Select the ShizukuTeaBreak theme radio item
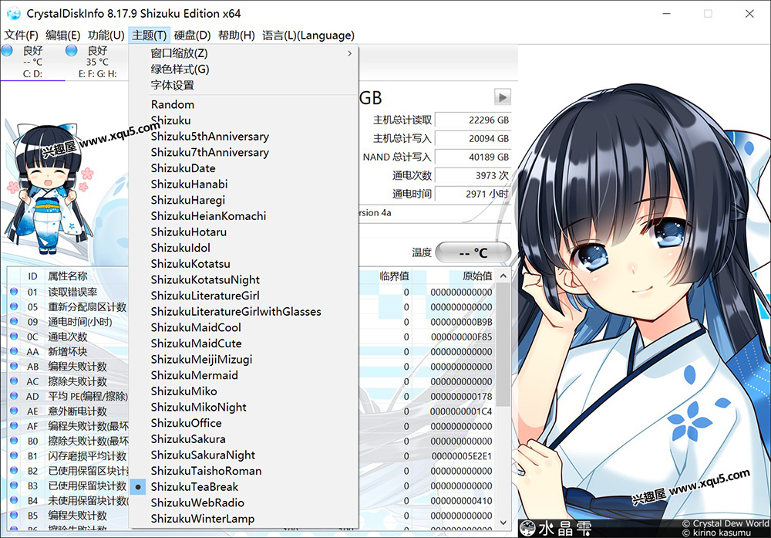 [x=244, y=487]
